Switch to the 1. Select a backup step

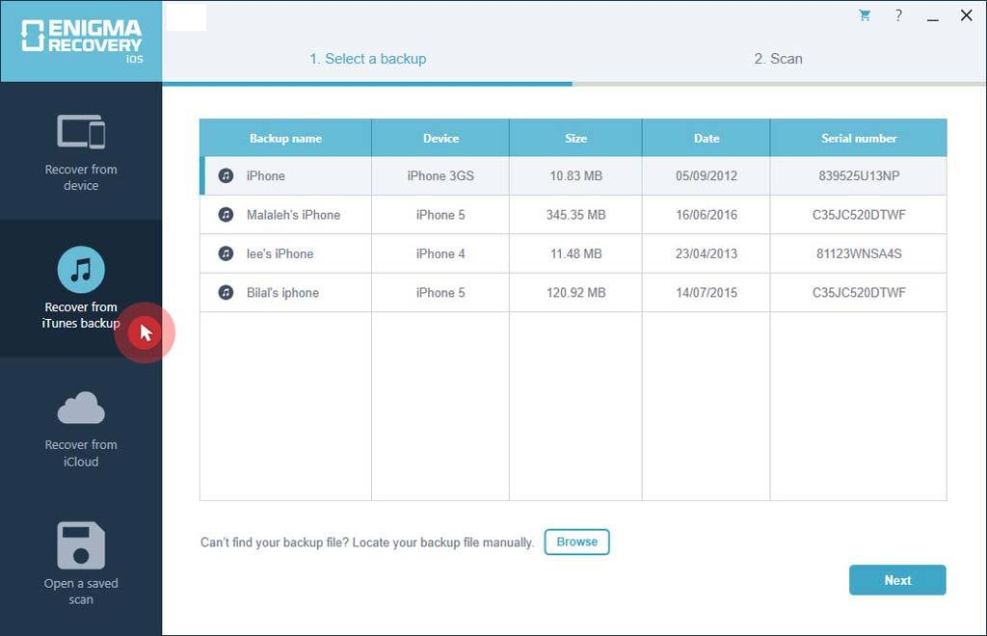pyautogui.click(x=367, y=59)
